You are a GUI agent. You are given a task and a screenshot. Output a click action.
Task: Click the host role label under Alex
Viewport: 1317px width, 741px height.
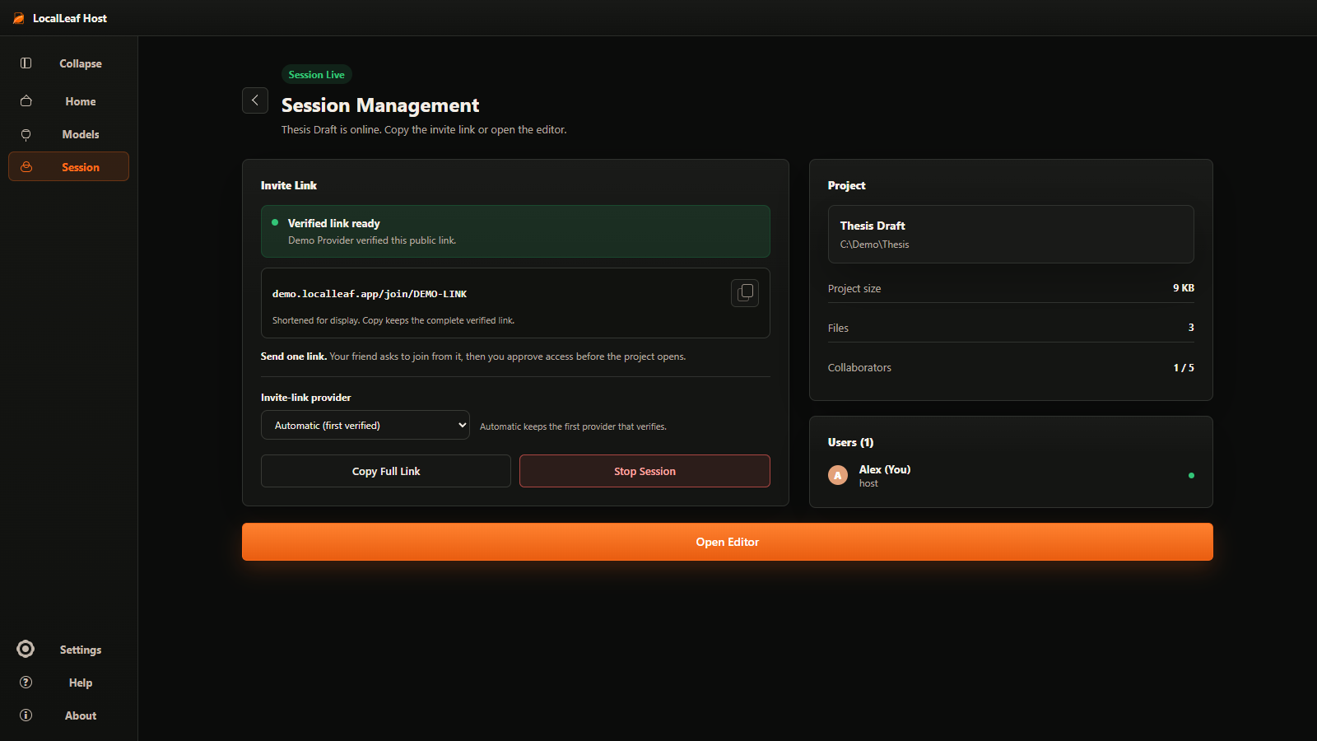868,483
